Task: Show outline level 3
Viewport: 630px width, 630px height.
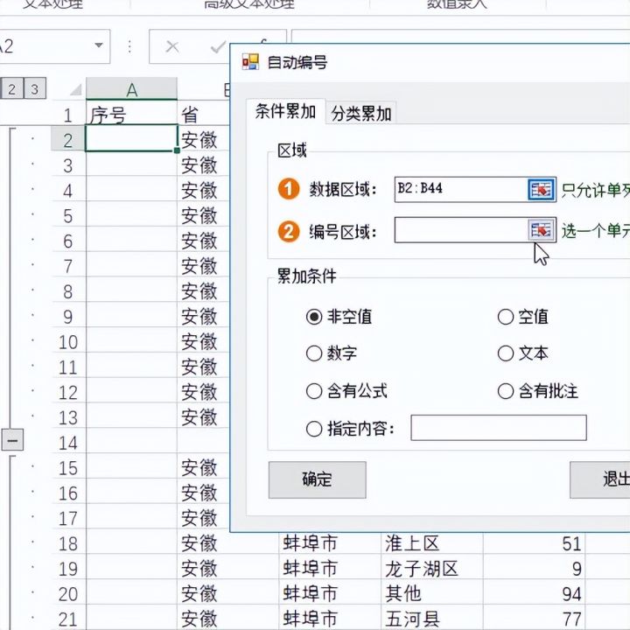Action: 35,88
